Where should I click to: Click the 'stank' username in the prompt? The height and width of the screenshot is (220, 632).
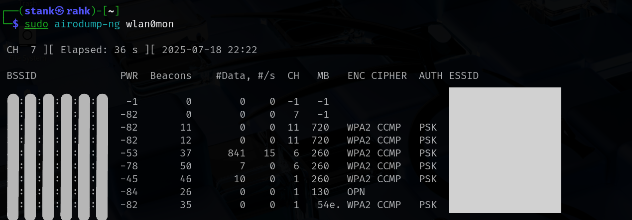pos(40,10)
